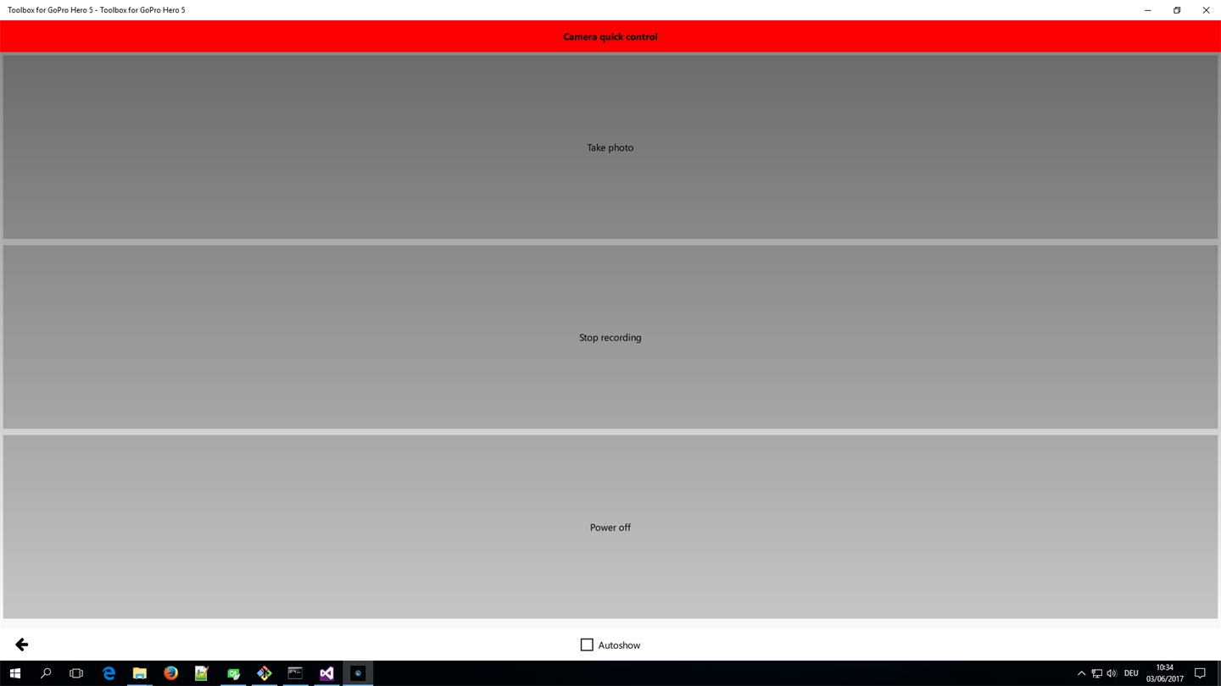The height and width of the screenshot is (686, 1221).
Task: Click the Take photo button
Action: point(610,147)
